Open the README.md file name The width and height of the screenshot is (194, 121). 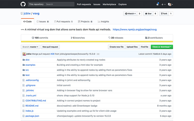(32, 106)
